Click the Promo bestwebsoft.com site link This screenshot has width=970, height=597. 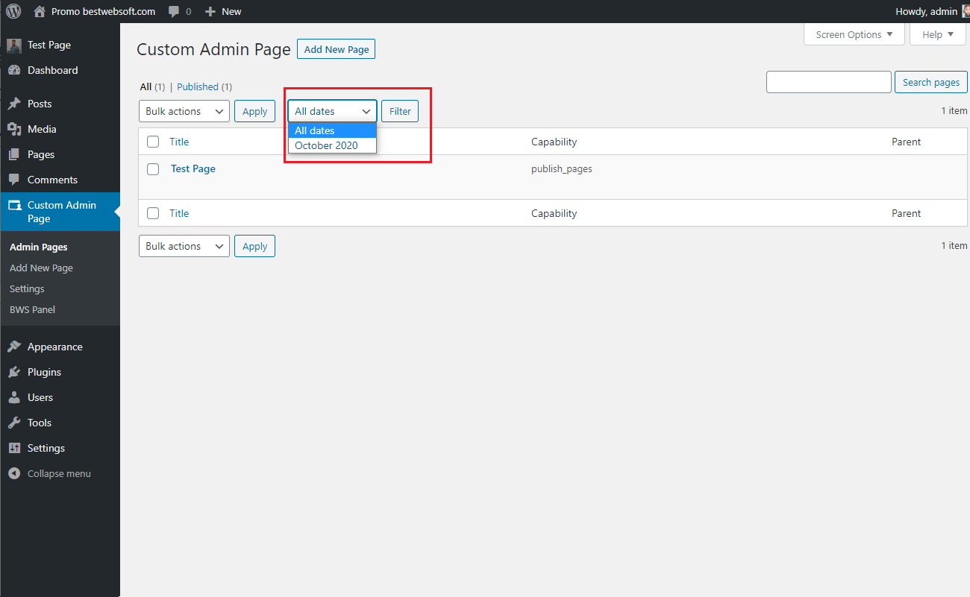[x=103, y=11]
